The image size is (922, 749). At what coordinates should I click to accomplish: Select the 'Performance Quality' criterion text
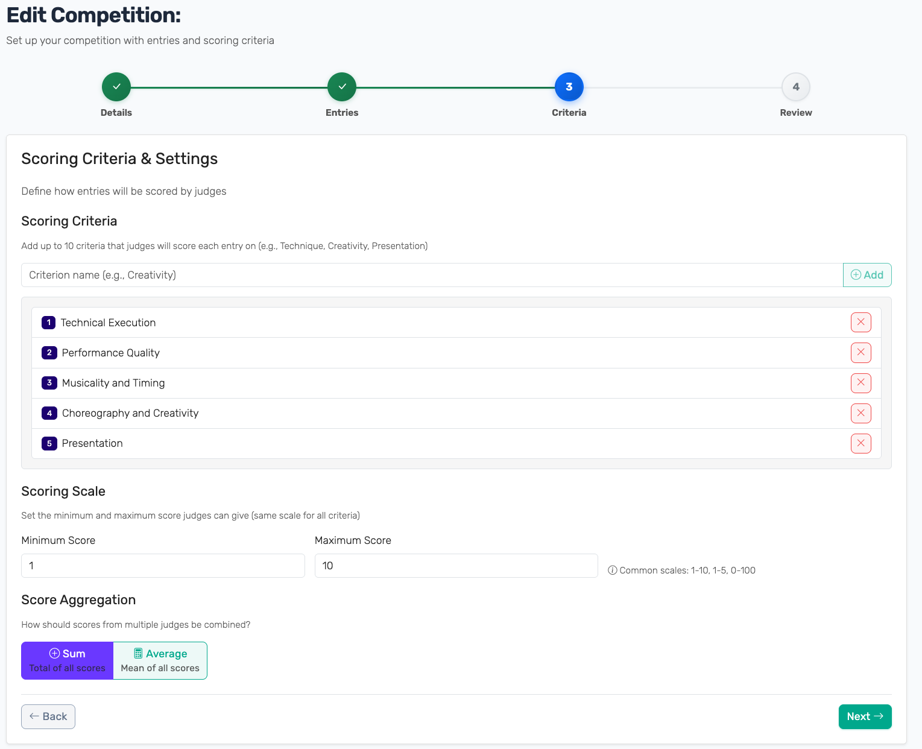(111, 353)
